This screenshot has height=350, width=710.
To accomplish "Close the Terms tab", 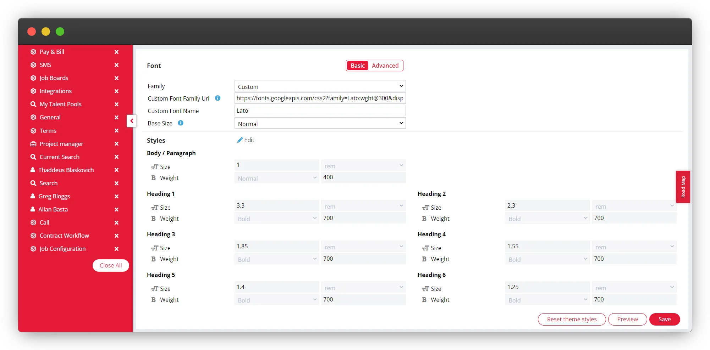I will (x=116, y=131).
